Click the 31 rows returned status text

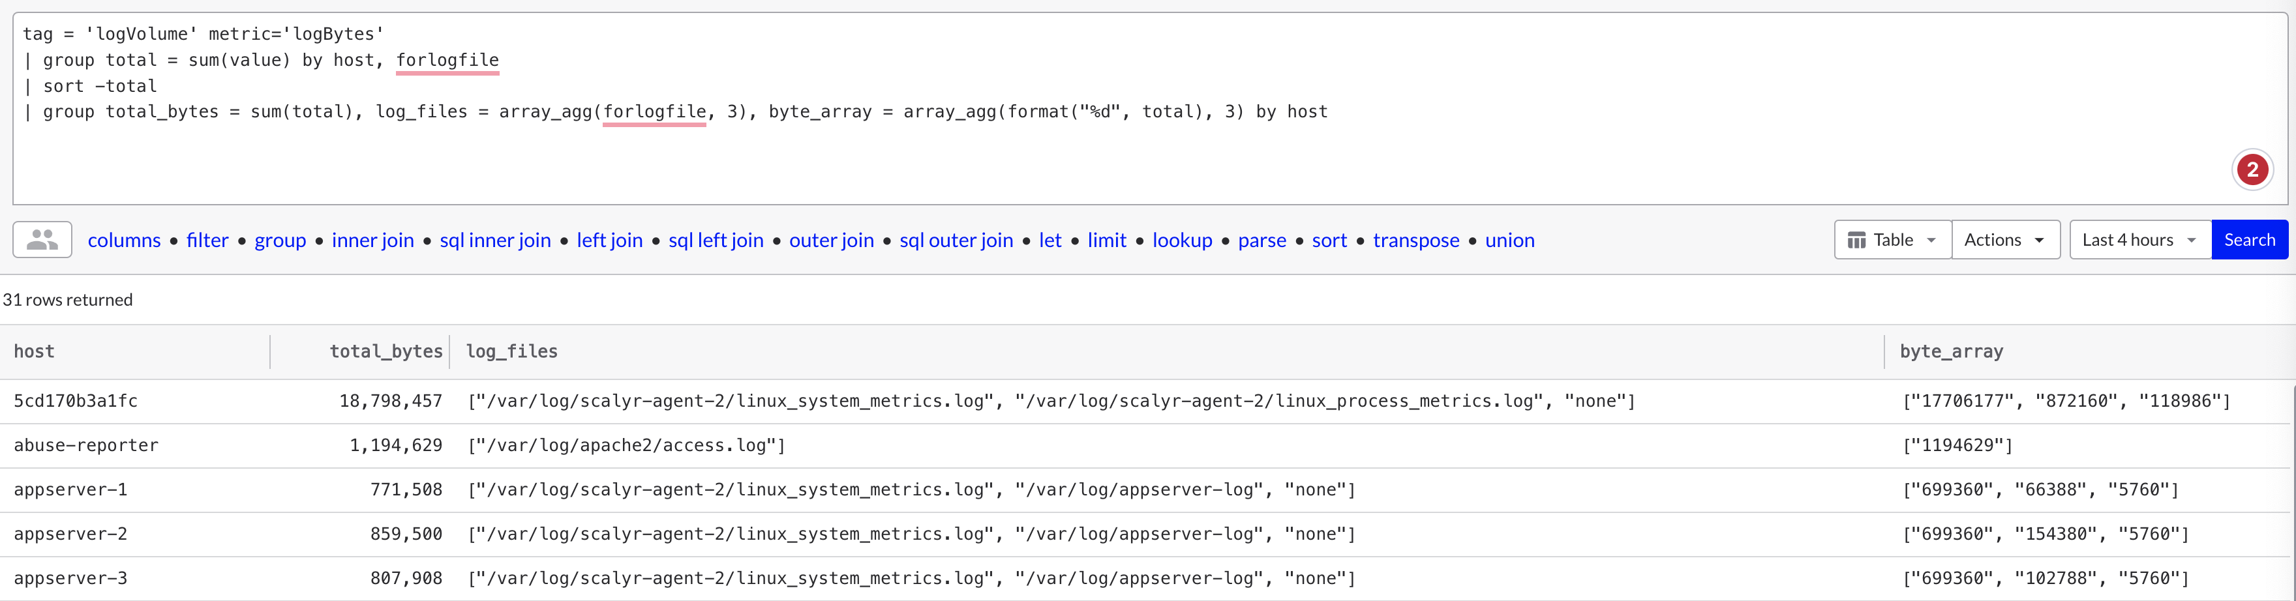point(68,300)
